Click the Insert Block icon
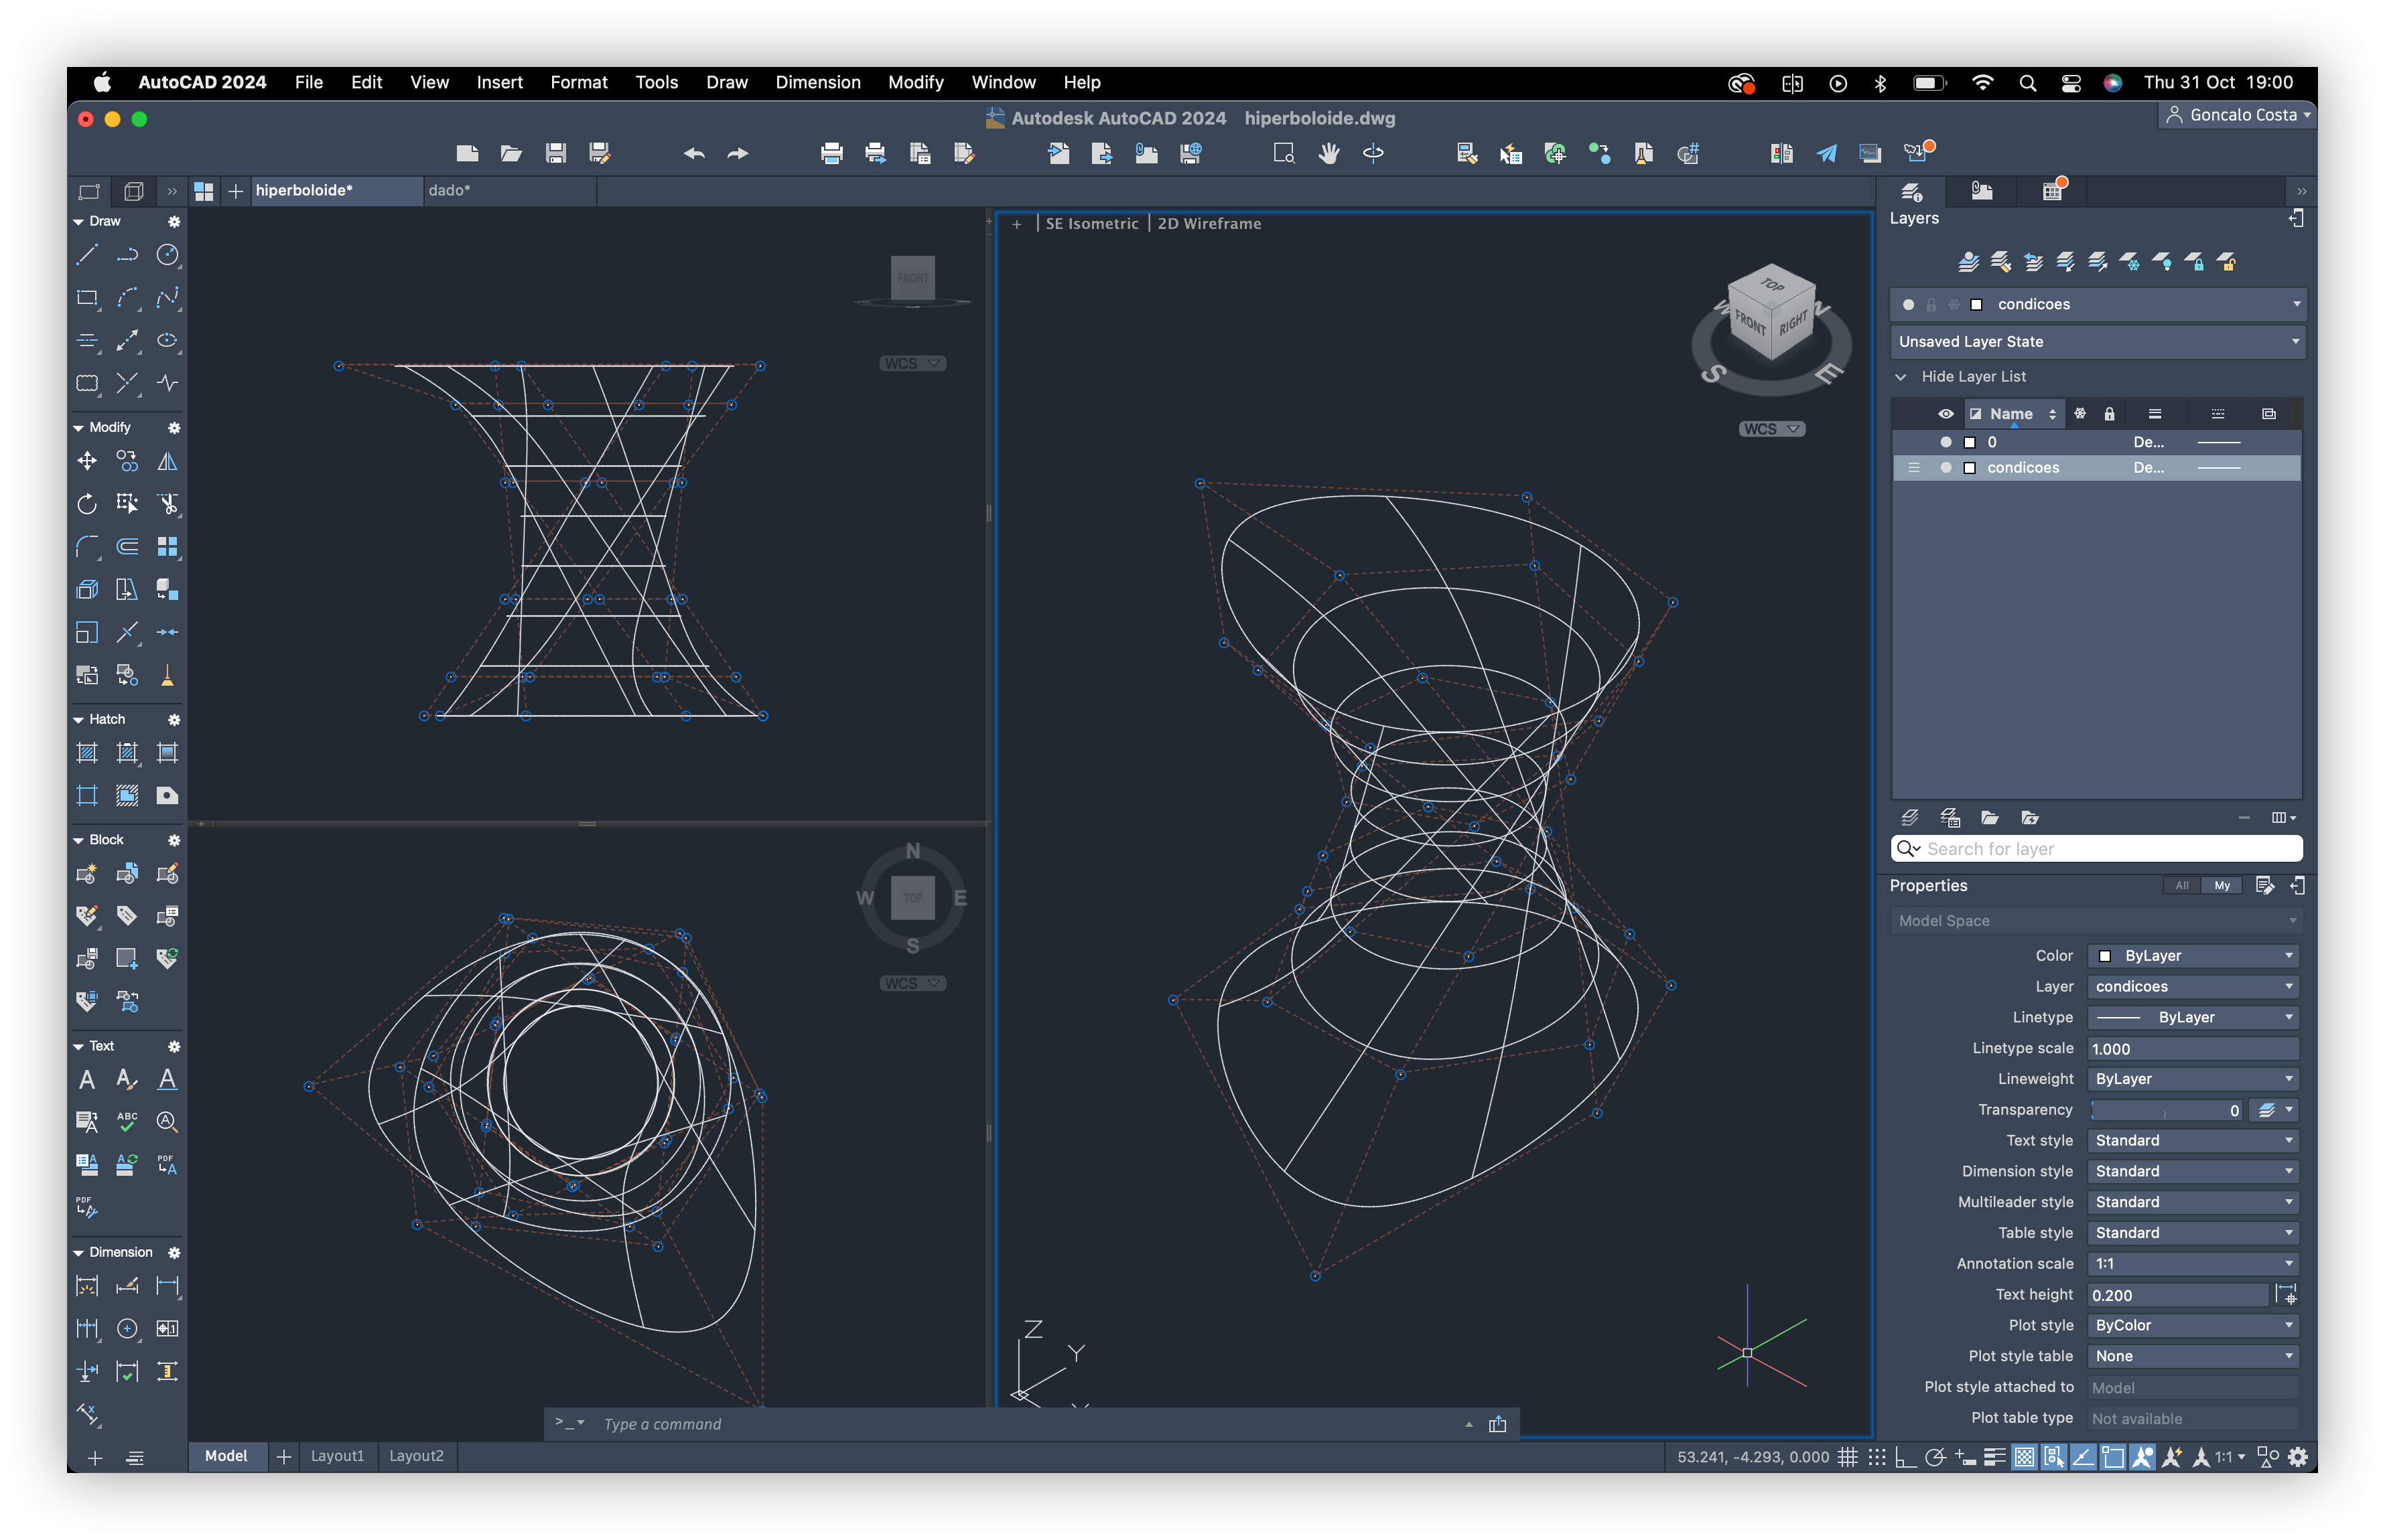The height and width of the screenshot is (1540, 2385). (x=127, y=874)
